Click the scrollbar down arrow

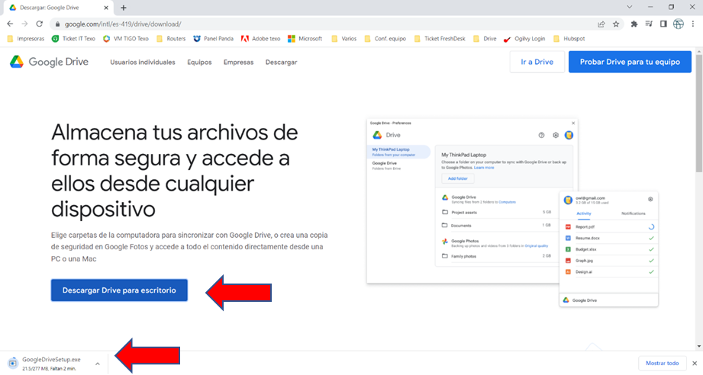(x=699, y=347)
